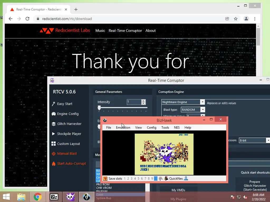Screen dimensions: 270x202
Task: Switch to BizHawk taskbar icon
Action: pyautogui.click(x=86, y=197)
